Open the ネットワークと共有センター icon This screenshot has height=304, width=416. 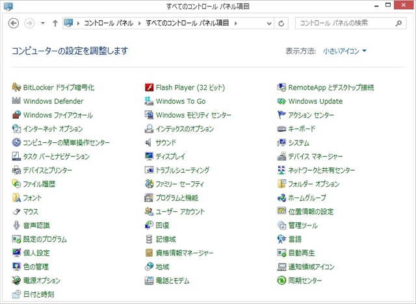tap(281, 170)
